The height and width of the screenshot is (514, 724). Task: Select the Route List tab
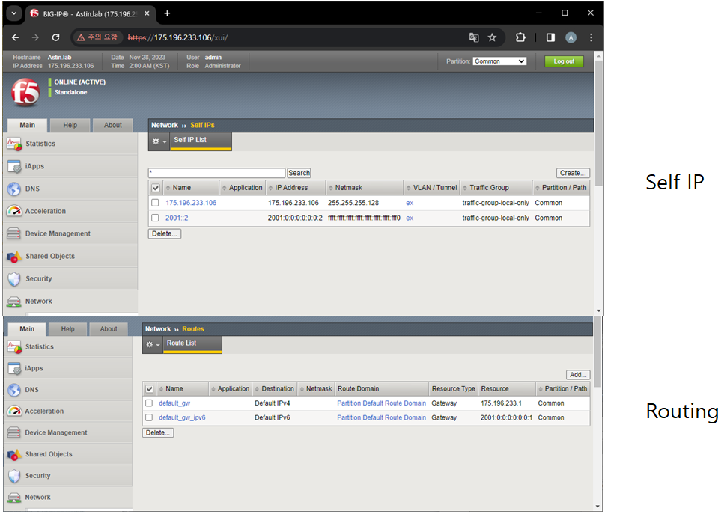click(192, 344)
